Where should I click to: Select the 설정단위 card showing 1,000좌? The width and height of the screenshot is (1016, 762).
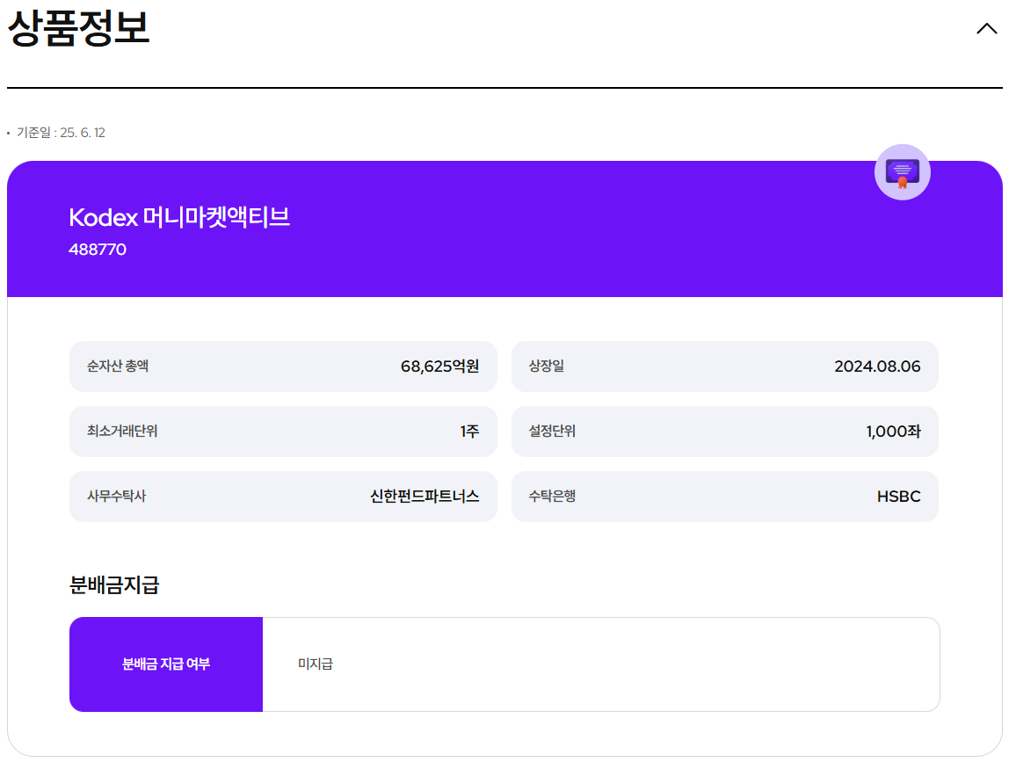pyautogui.click(x=724, y=431)
